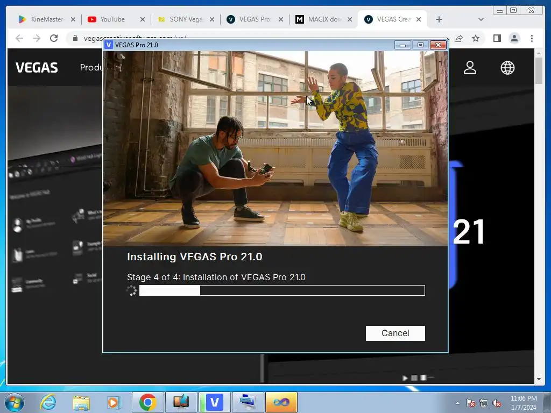Close the VEGAS Creative tab
551x413 pixels.
(x=419, y=19)
